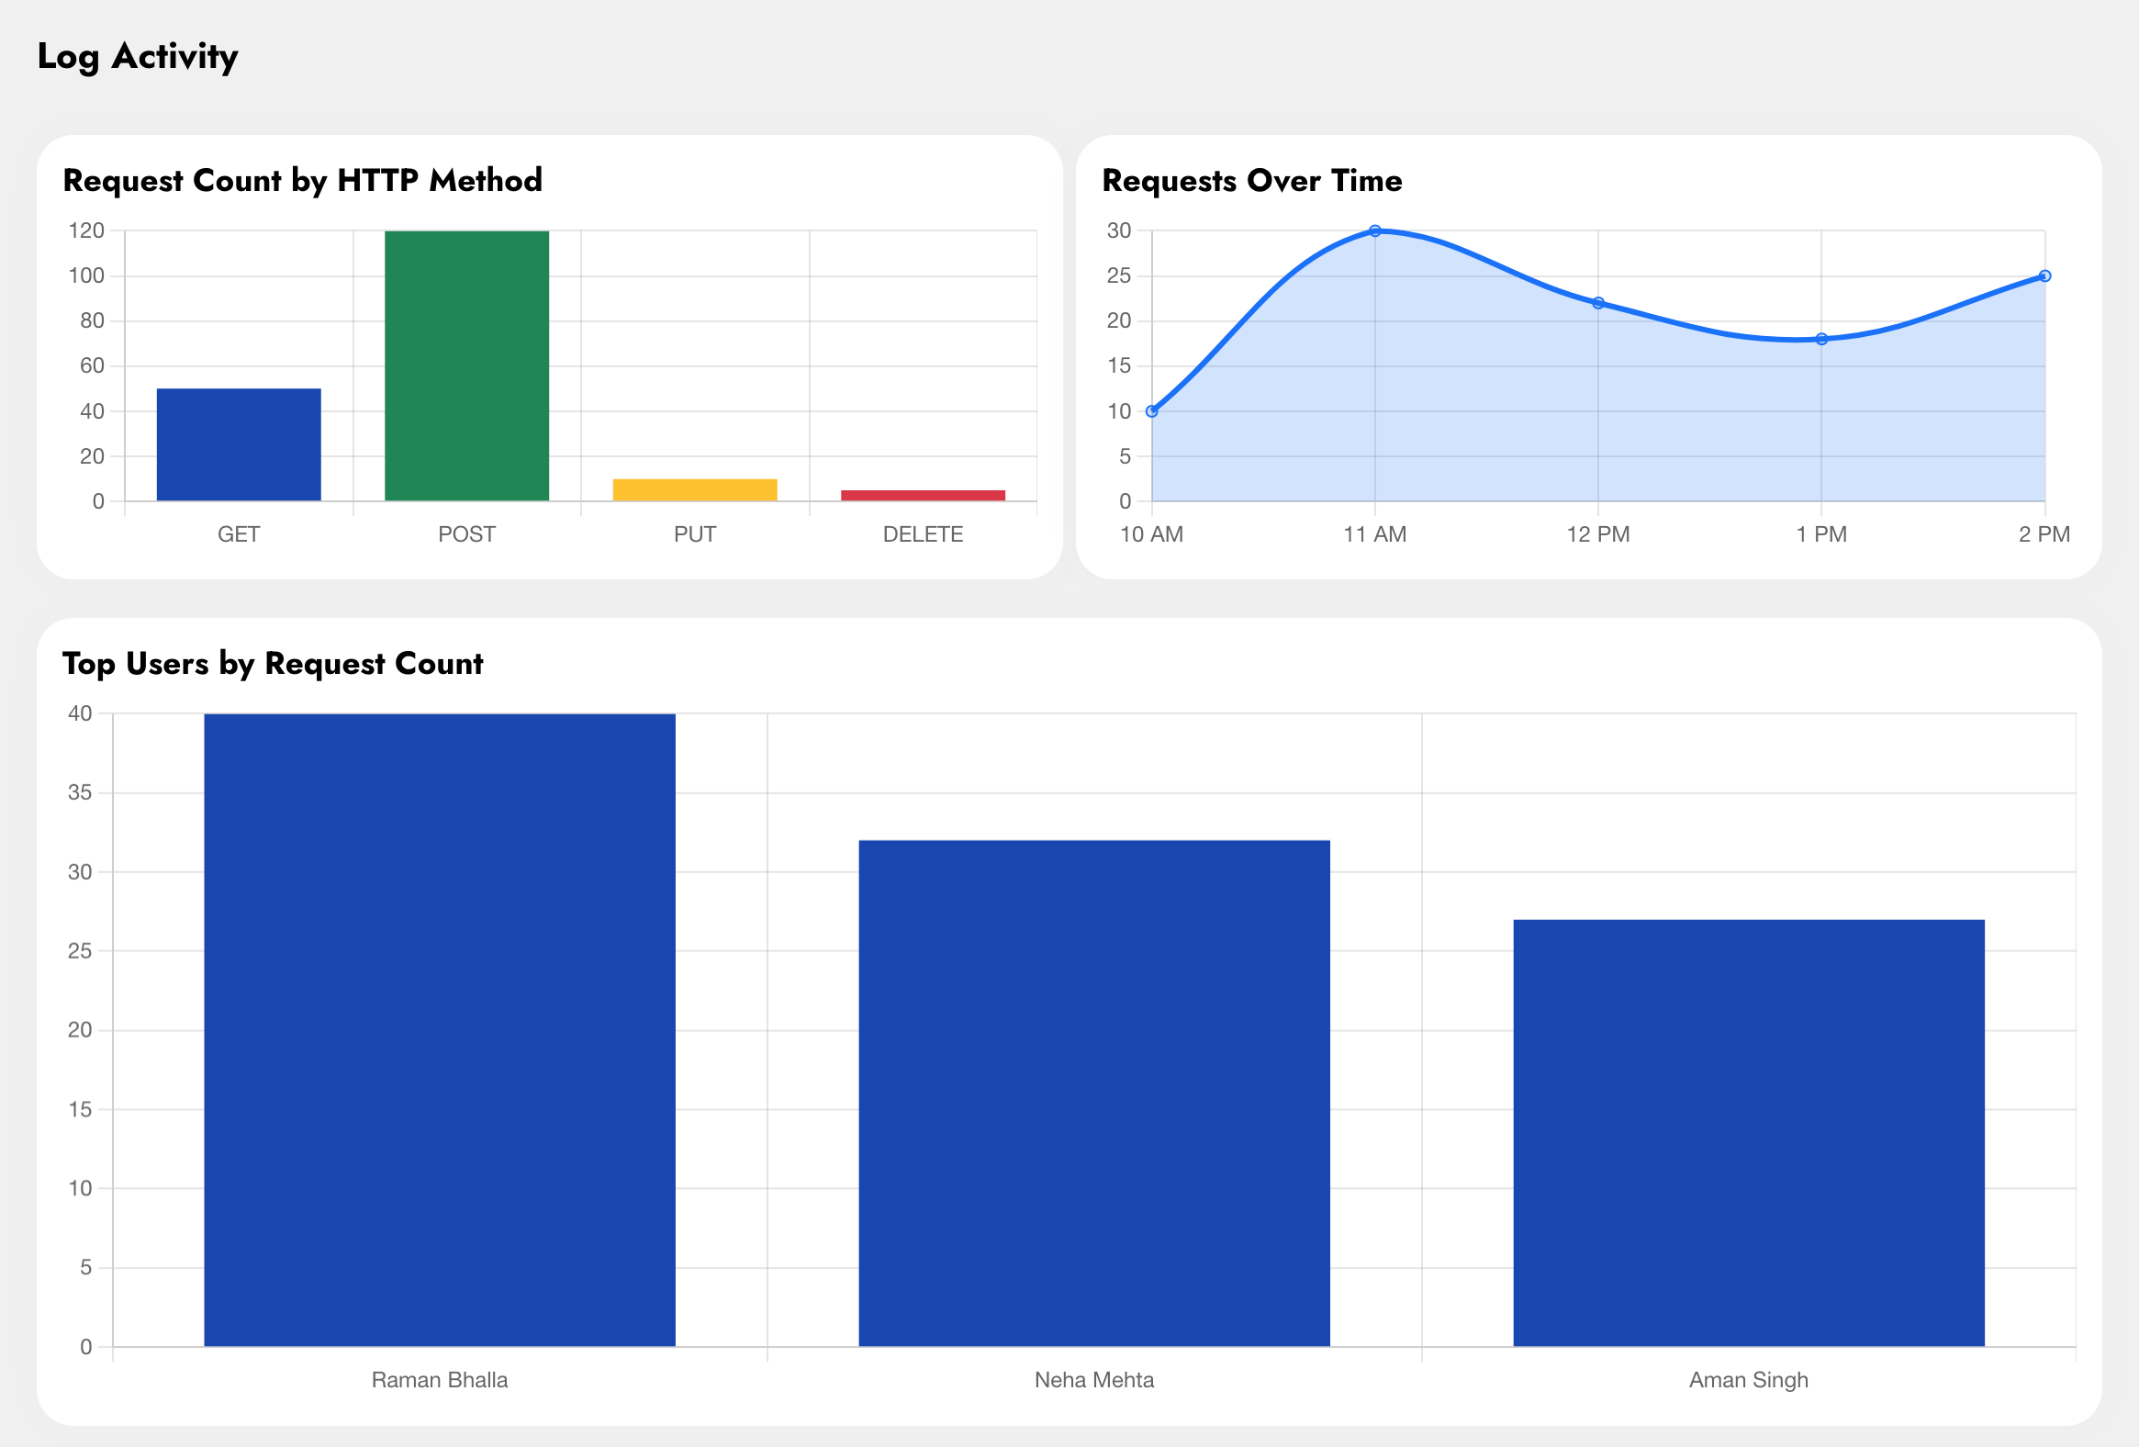
Task: Click the POST axis label
Action: pos(466,534)
